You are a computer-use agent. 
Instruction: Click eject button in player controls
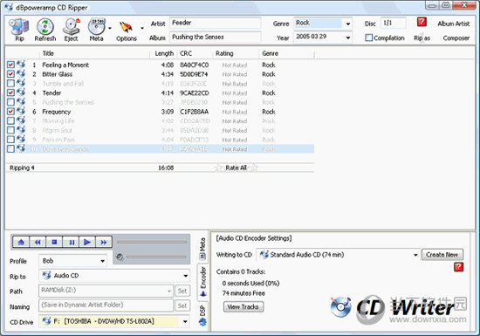(x=21, y=242)
